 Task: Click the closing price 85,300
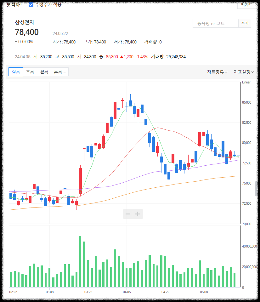(x=112, y=57)
